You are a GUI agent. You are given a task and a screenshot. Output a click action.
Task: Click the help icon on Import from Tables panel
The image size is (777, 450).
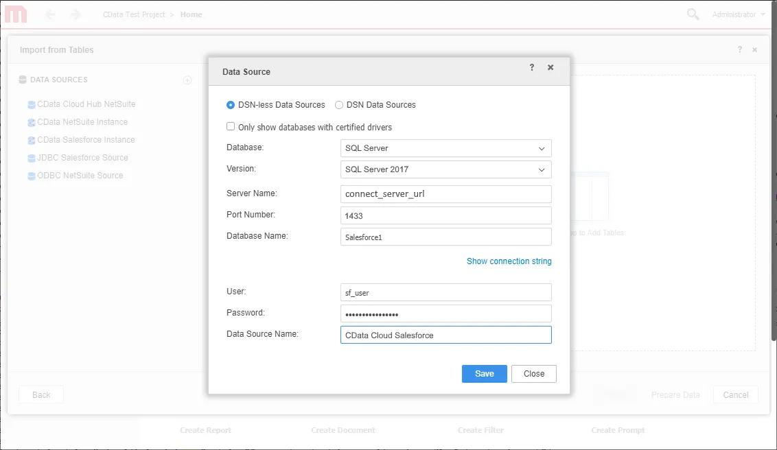coord(739,49)
